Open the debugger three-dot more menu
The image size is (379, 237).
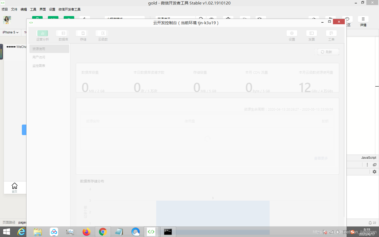point(367,165)
